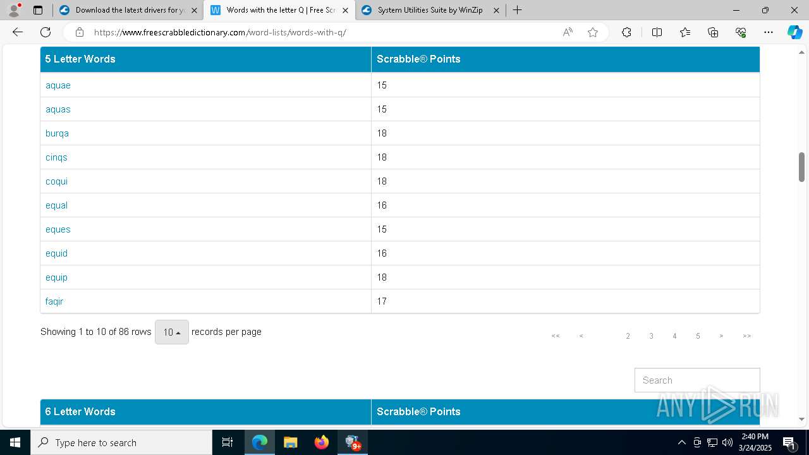Open Firefox from the taskbar
Image resolution: width=809 pixels, height=455 pixels.
click(321, 442)
